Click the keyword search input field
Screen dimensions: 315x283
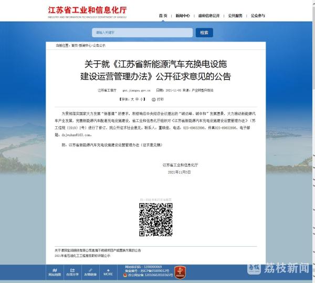point(143,33)
